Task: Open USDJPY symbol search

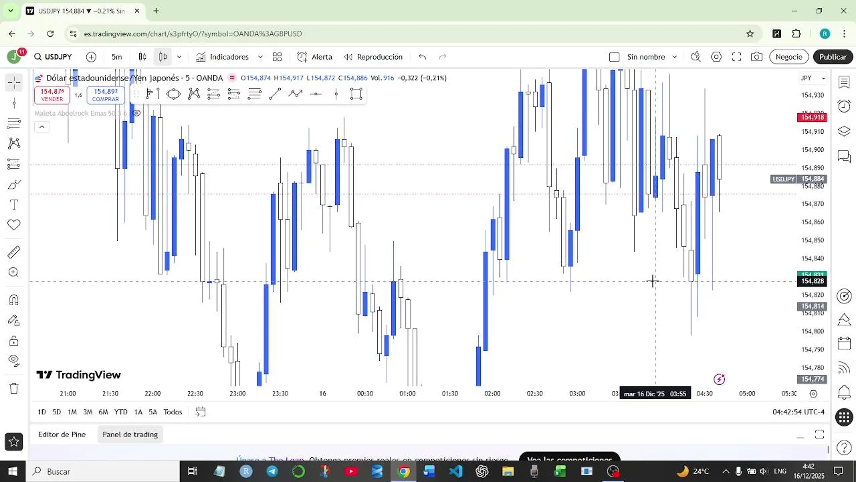Action: 53,57
